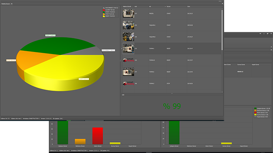This screenshot has height=153, width=273.
Task: Click the TAŞLAMA1 machine thumbnail
Action: tap(128, 25)
